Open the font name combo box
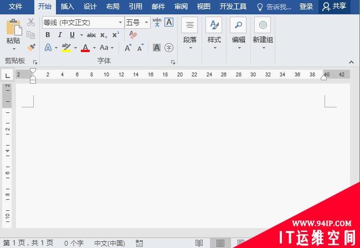This screenshot has height=248, width=360. coord(83,23)
